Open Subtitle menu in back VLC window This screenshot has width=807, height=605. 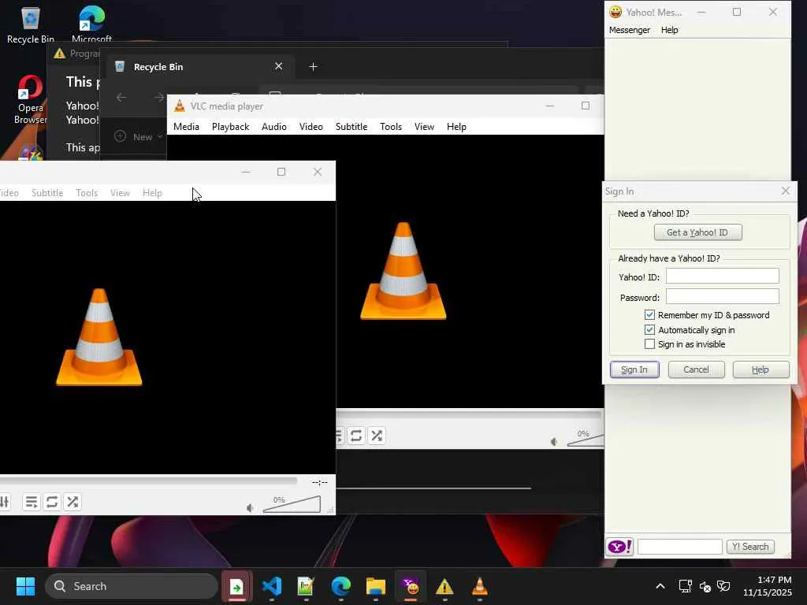point(351,127)
